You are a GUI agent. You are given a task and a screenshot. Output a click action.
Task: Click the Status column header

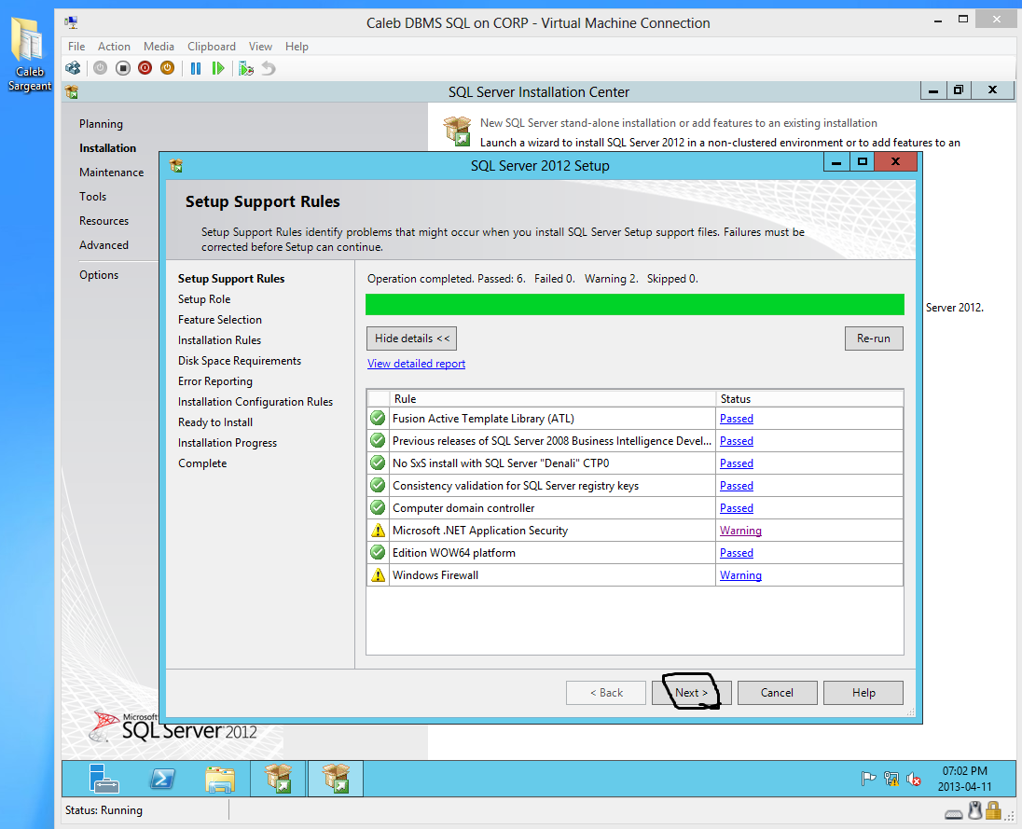coord(809,399)
